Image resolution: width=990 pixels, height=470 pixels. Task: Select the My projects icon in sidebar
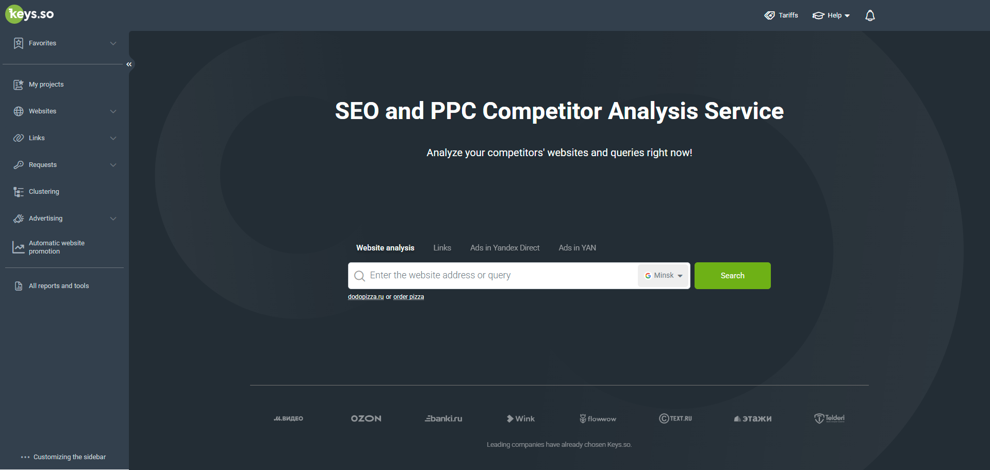pyautogui.click(x=19, y=84)
